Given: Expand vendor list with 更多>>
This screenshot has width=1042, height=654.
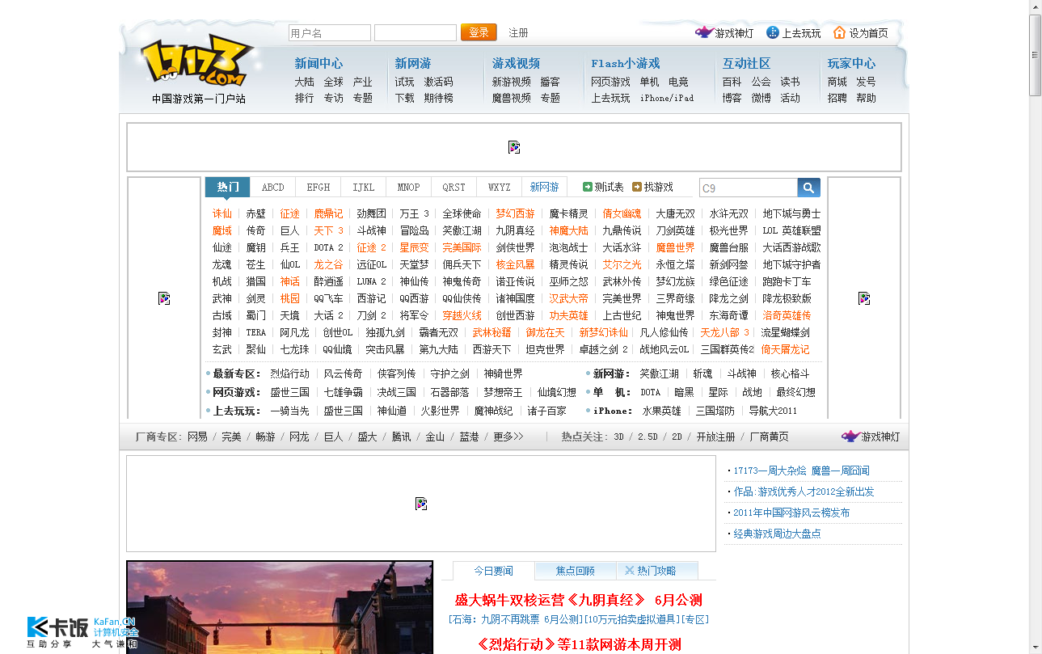Looking at the screenshot, I should [x=508, y=437].
